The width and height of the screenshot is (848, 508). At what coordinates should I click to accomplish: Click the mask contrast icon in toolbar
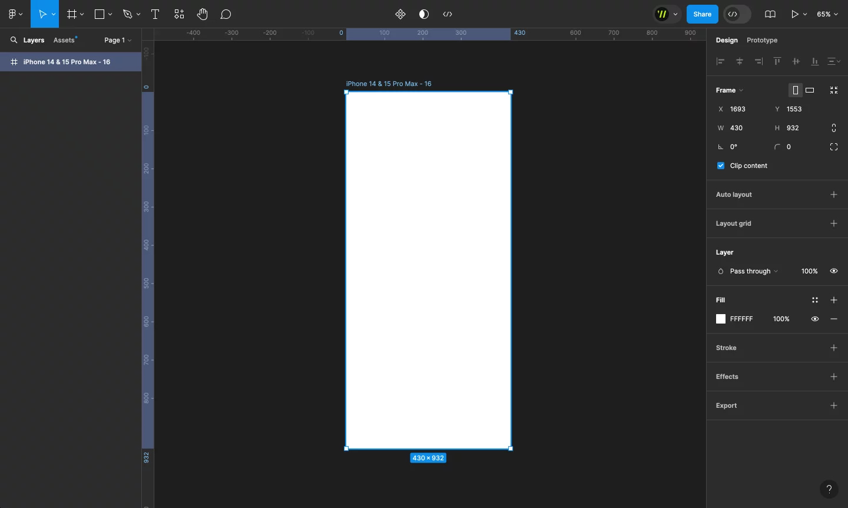click(x=424, y=14)
